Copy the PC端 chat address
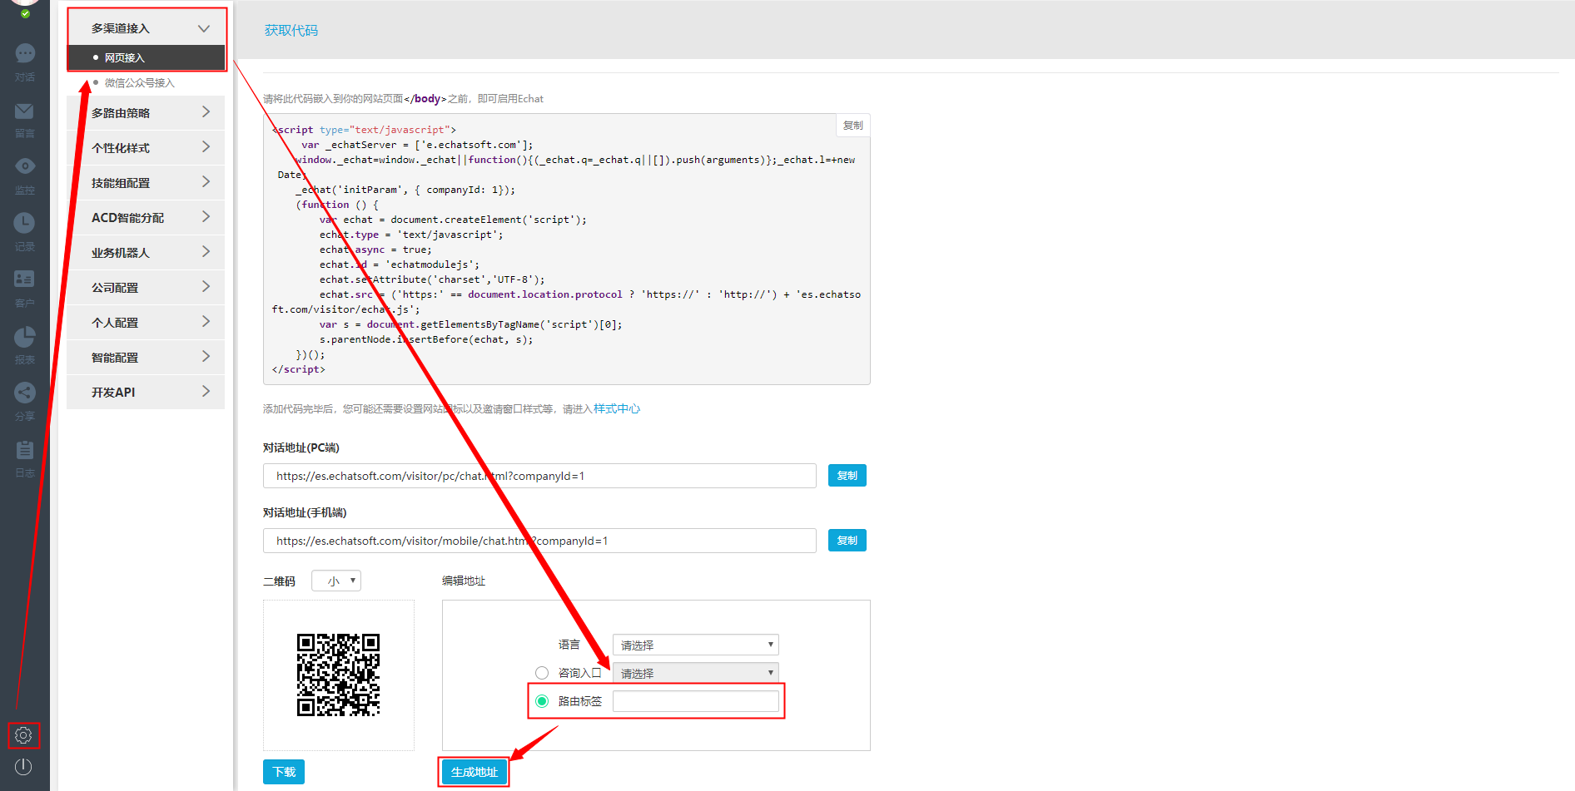 pos(847,476)
